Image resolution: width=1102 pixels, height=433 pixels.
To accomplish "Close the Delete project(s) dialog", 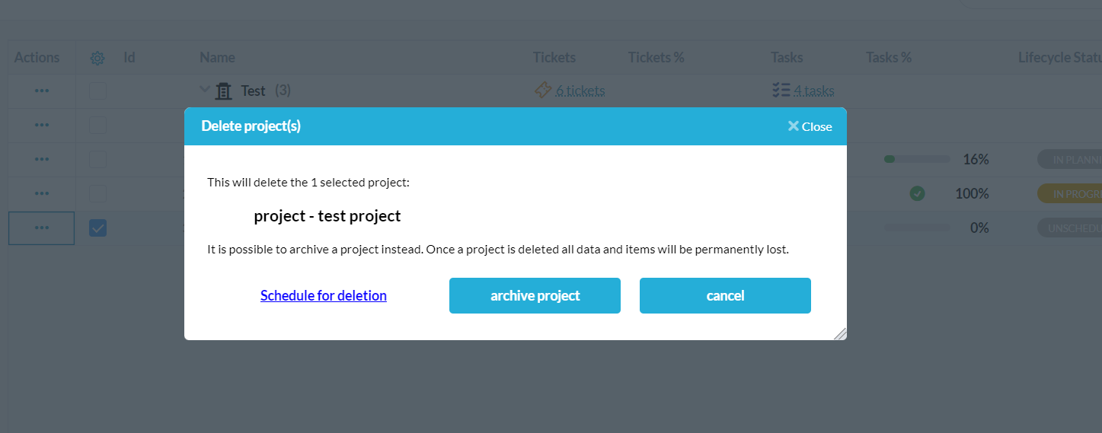I will click(810, 126).
